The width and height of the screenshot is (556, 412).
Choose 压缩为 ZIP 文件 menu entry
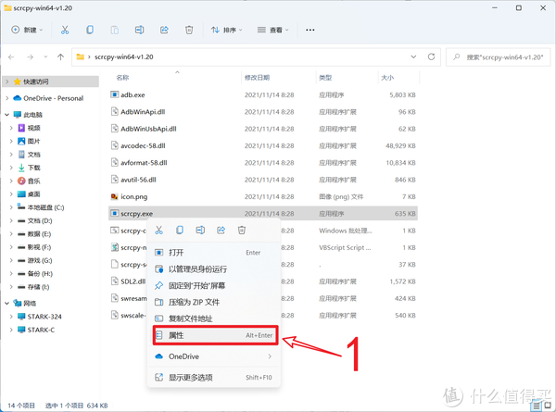coord(214,302)
